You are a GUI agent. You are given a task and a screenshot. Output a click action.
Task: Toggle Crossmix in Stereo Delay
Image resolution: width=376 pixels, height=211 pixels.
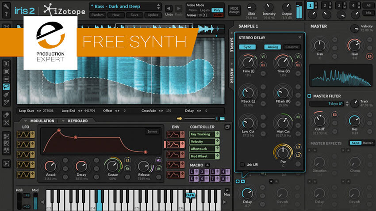(x=292, y=47)
